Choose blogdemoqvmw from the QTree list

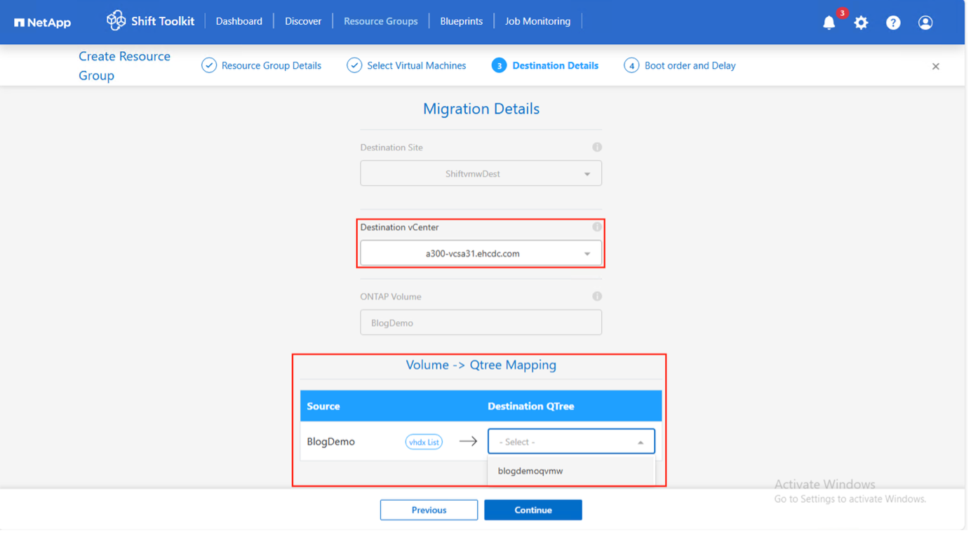pos(530,471)
